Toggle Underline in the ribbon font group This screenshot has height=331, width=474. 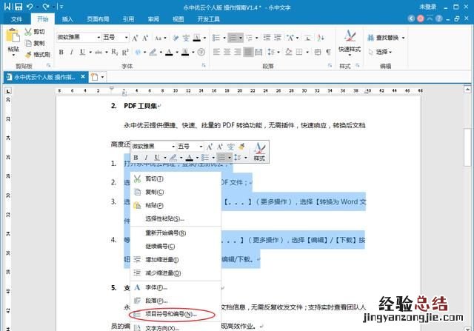click(x=82, y=53)
